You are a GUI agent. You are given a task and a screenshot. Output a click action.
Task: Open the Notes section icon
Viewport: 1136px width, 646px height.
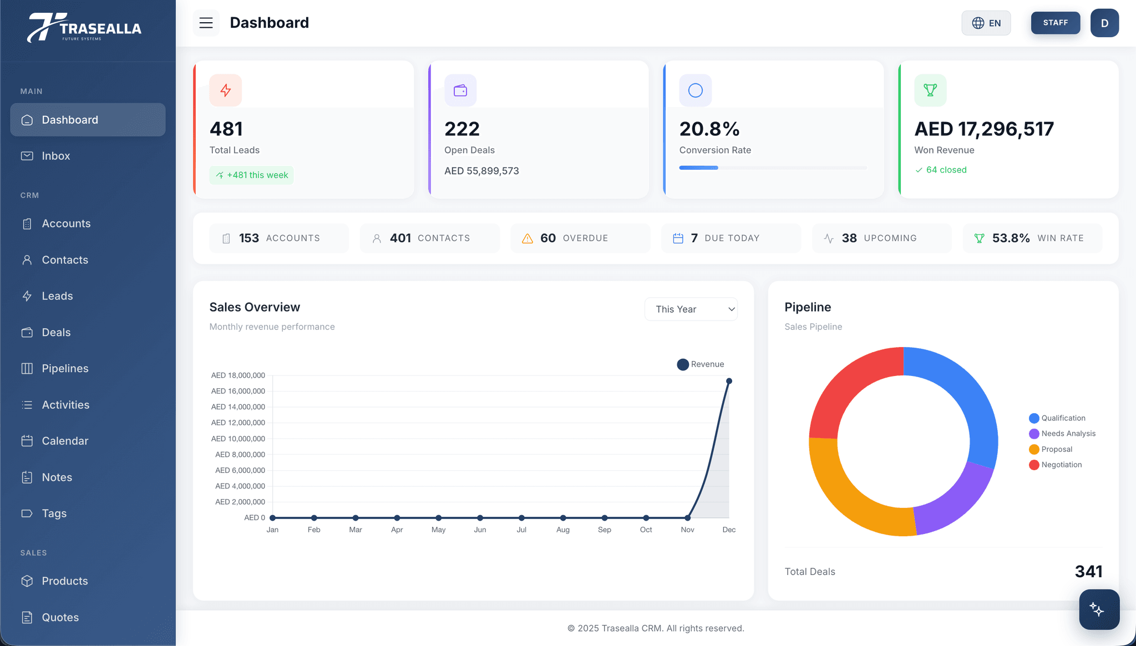tap(28, 477)
